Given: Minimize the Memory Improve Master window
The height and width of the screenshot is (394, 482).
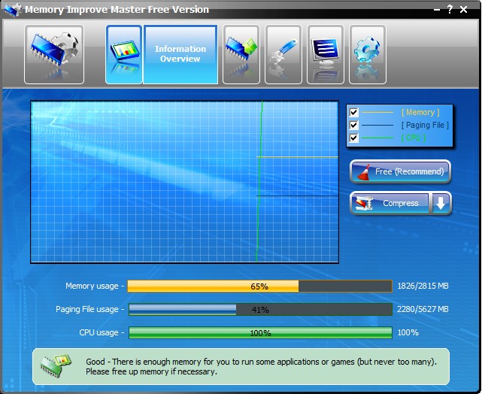Looking at the screenshot, I should point(437,10).
